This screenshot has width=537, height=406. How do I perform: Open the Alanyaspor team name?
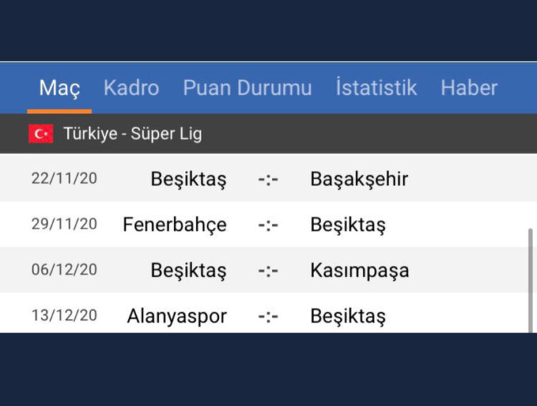[177, 315]
